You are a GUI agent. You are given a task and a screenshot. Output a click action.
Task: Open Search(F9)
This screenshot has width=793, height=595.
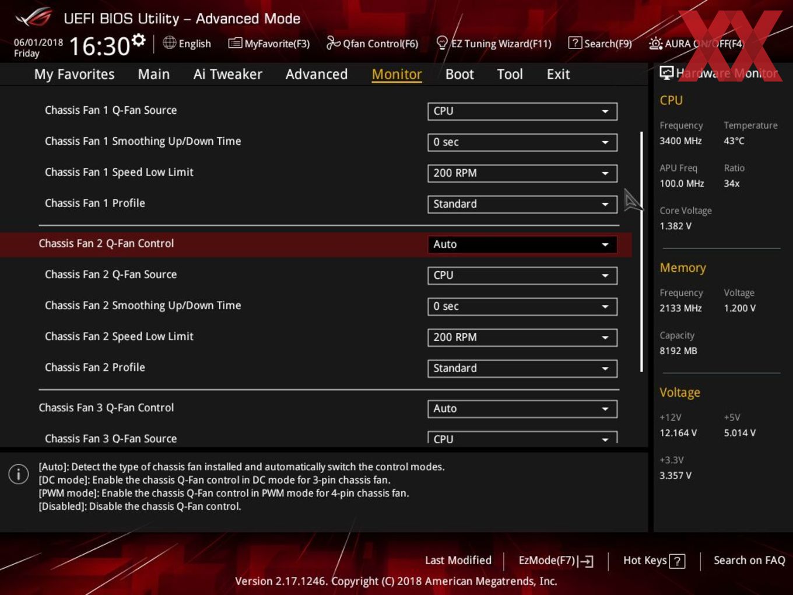click(x=600, y=43)
